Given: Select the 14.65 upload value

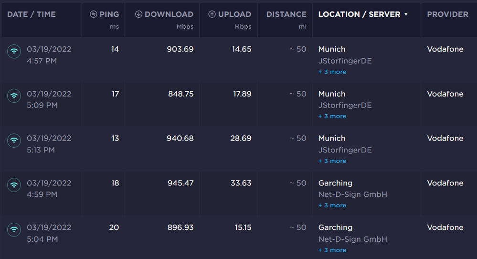Looking at the screenshot, I should [242, 49].
